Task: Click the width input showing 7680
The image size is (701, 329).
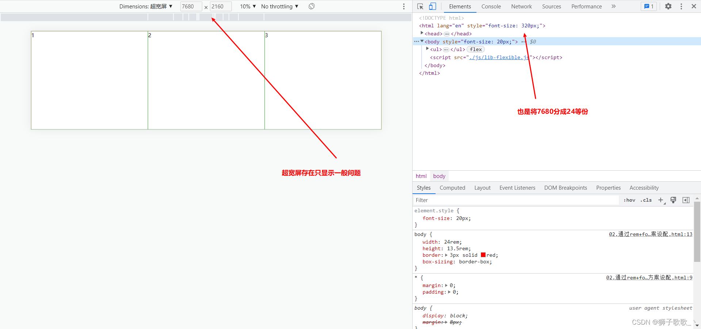Action: 191,6
